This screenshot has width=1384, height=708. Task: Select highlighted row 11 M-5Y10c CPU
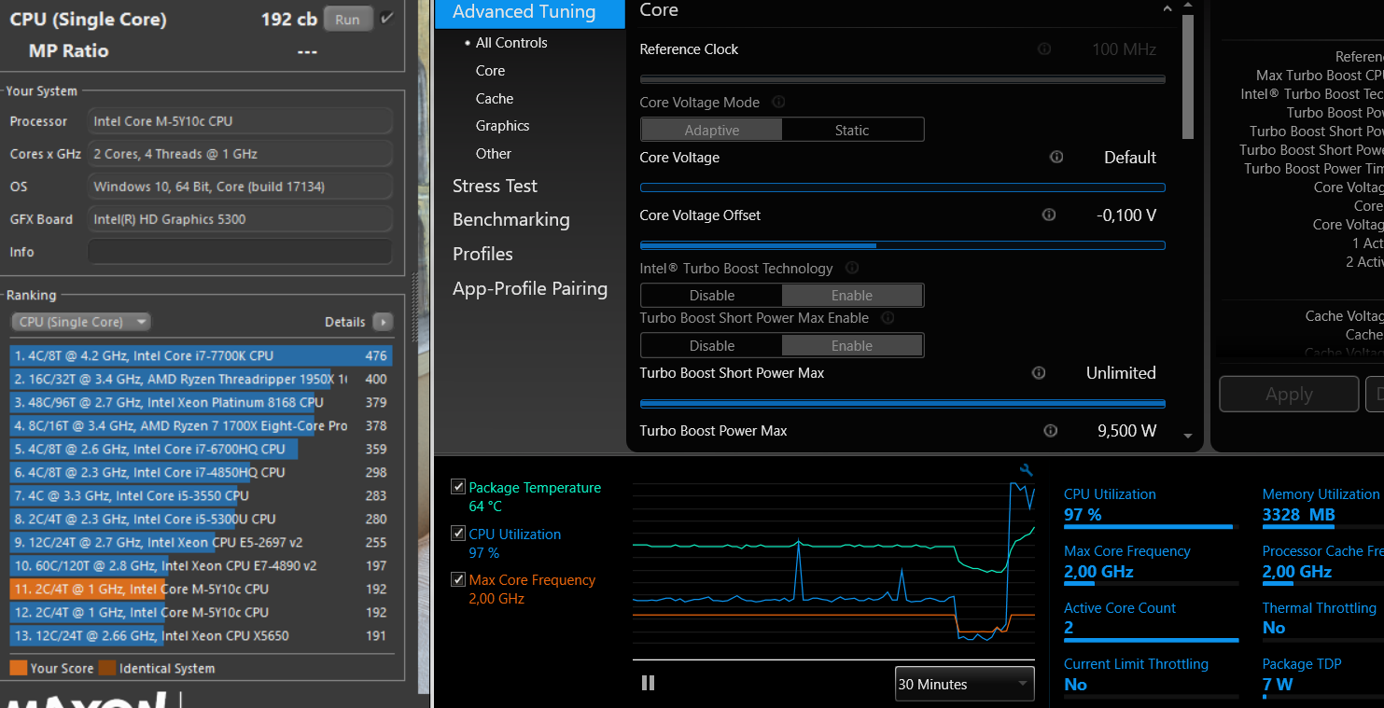click(x=201, y=589)
